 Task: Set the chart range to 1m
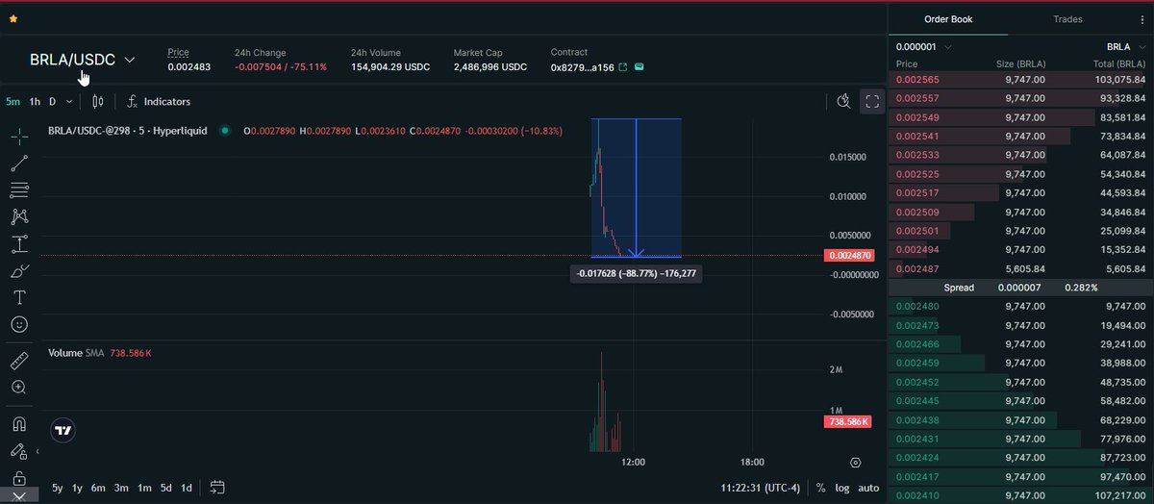144,488
